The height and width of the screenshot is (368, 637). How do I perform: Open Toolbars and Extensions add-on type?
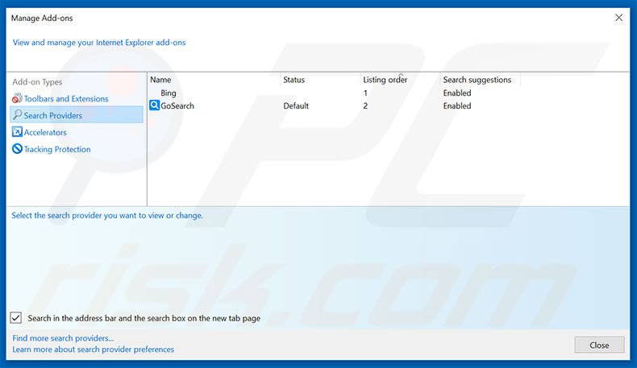66,98
